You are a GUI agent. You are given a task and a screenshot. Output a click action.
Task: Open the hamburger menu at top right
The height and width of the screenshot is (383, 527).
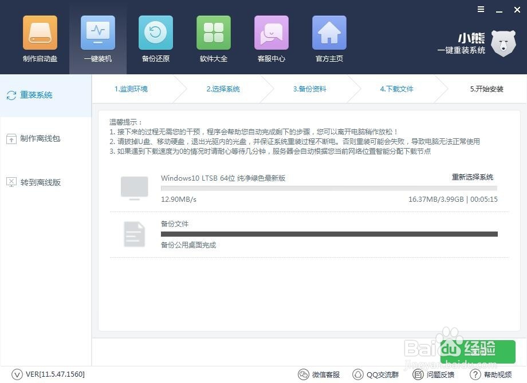tap(481, 9)
